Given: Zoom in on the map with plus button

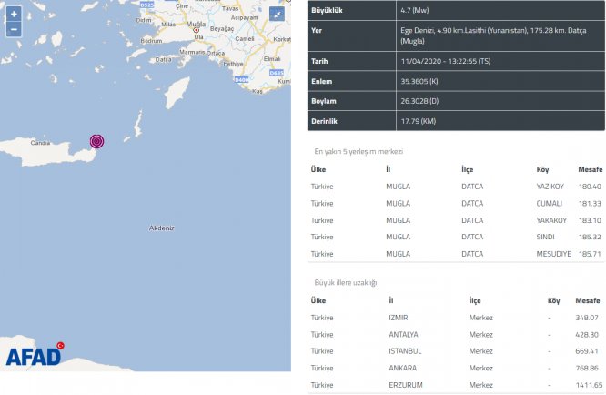Looking at the screenshot, I should pos(14,15).
